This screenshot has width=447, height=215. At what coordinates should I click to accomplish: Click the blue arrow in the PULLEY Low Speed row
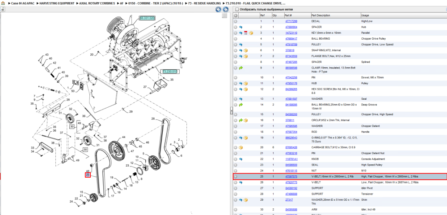241,45
